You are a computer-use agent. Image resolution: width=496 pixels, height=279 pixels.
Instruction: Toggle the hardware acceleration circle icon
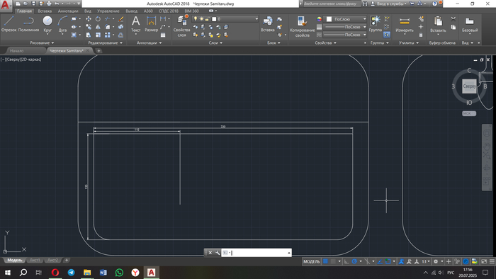pyautogui.click(x=466, y=261)
